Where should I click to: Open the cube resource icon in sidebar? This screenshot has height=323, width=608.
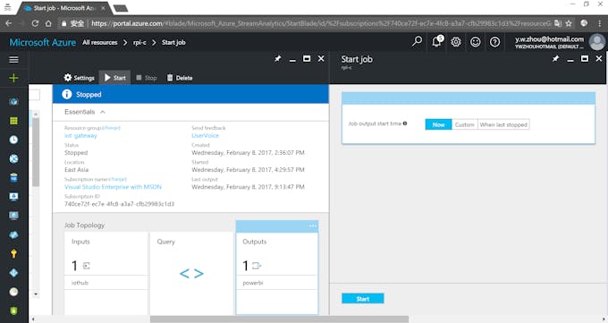tap(13, 102)
